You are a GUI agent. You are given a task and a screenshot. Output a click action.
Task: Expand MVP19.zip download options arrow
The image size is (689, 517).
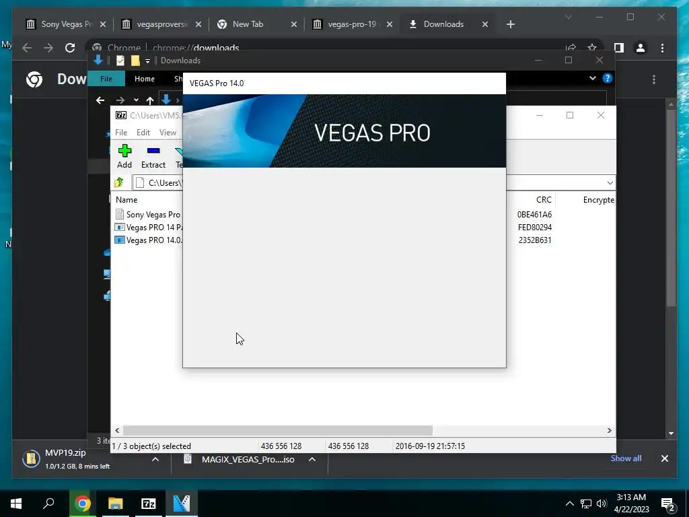[x=155, y=459]
